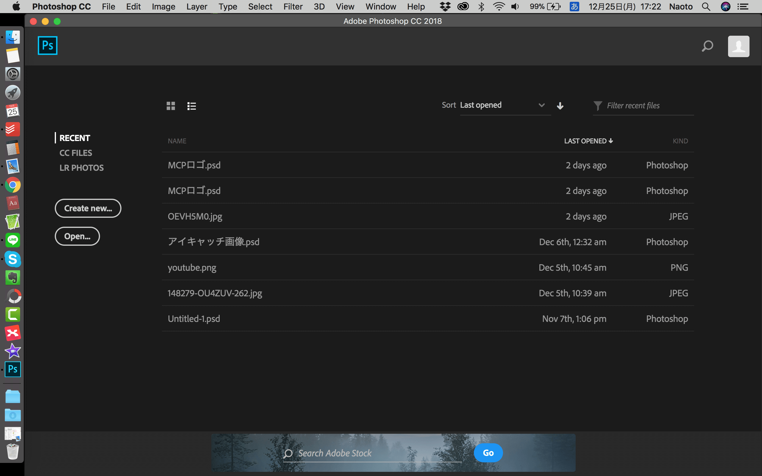Open the View menu
This screenshot has height=476, width=762.
point(345,6)
